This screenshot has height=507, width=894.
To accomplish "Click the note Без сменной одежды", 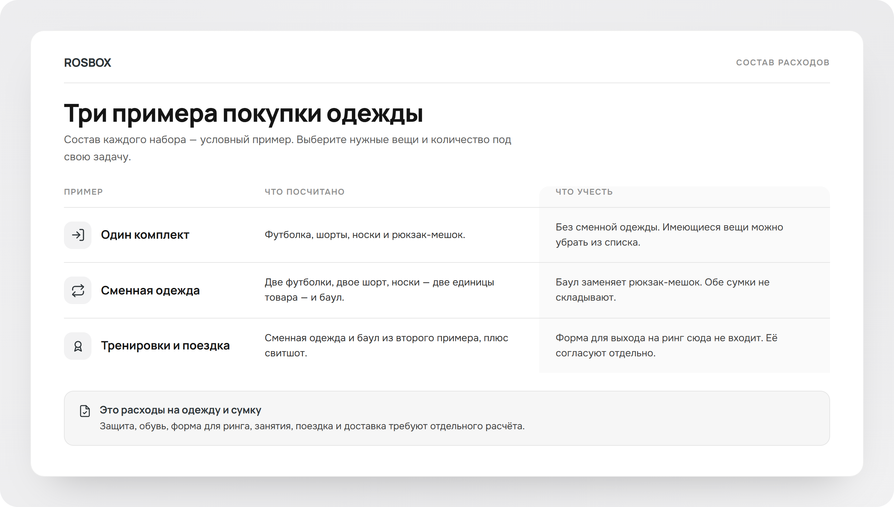I will [669, 235].
